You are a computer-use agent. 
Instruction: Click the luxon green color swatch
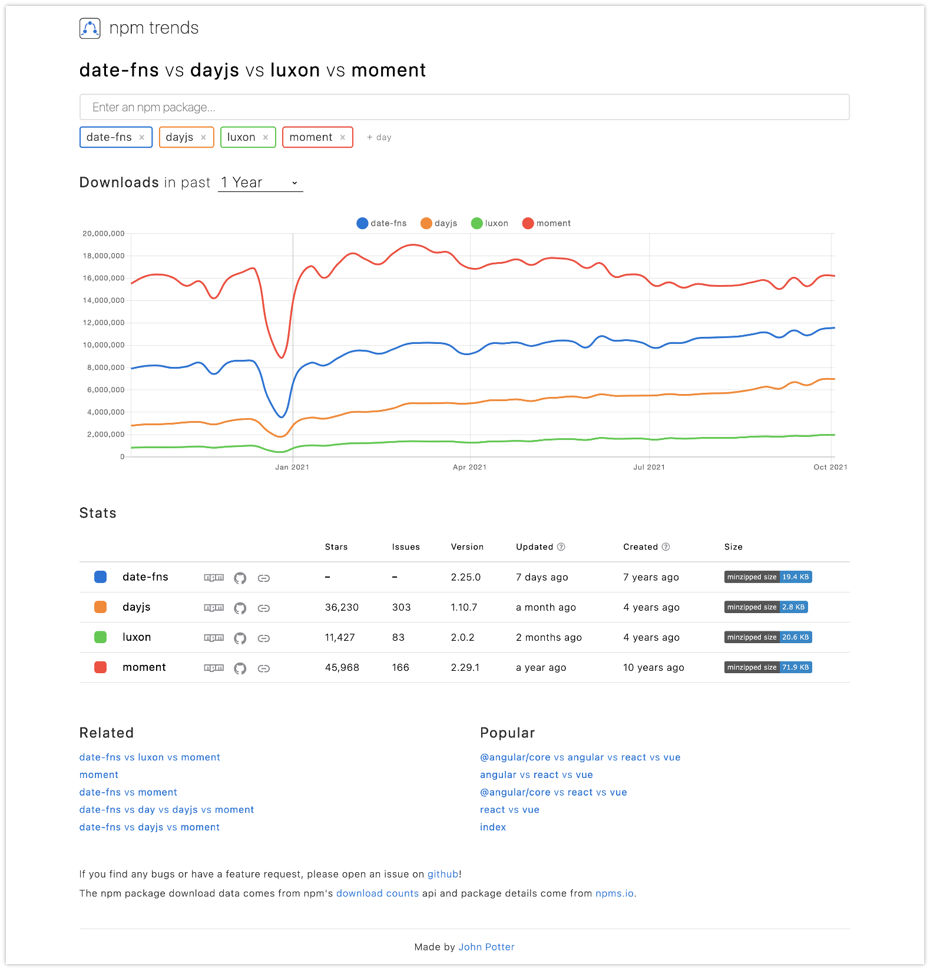tap(101, 637)
